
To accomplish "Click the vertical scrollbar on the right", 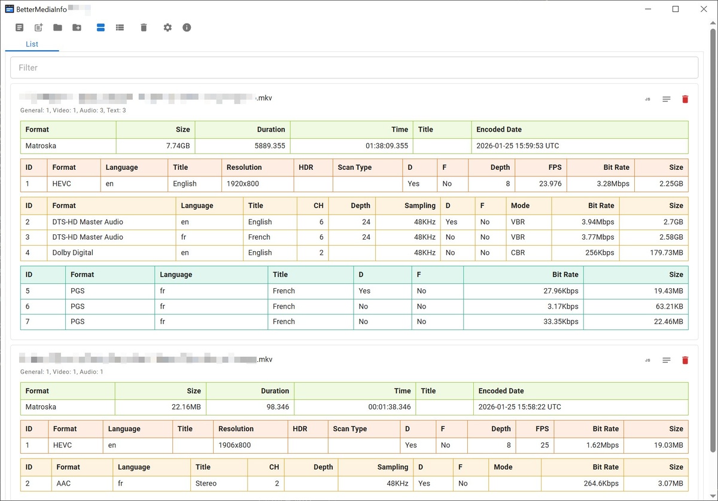I will coord(712,239).
